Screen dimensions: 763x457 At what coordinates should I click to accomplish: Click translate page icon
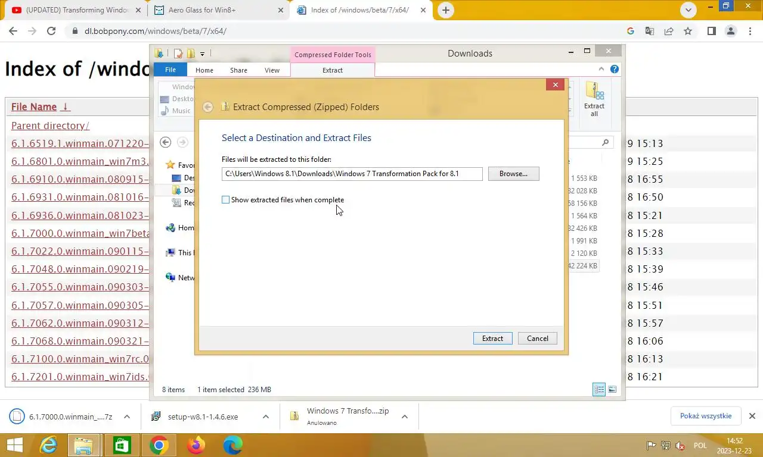650,31
